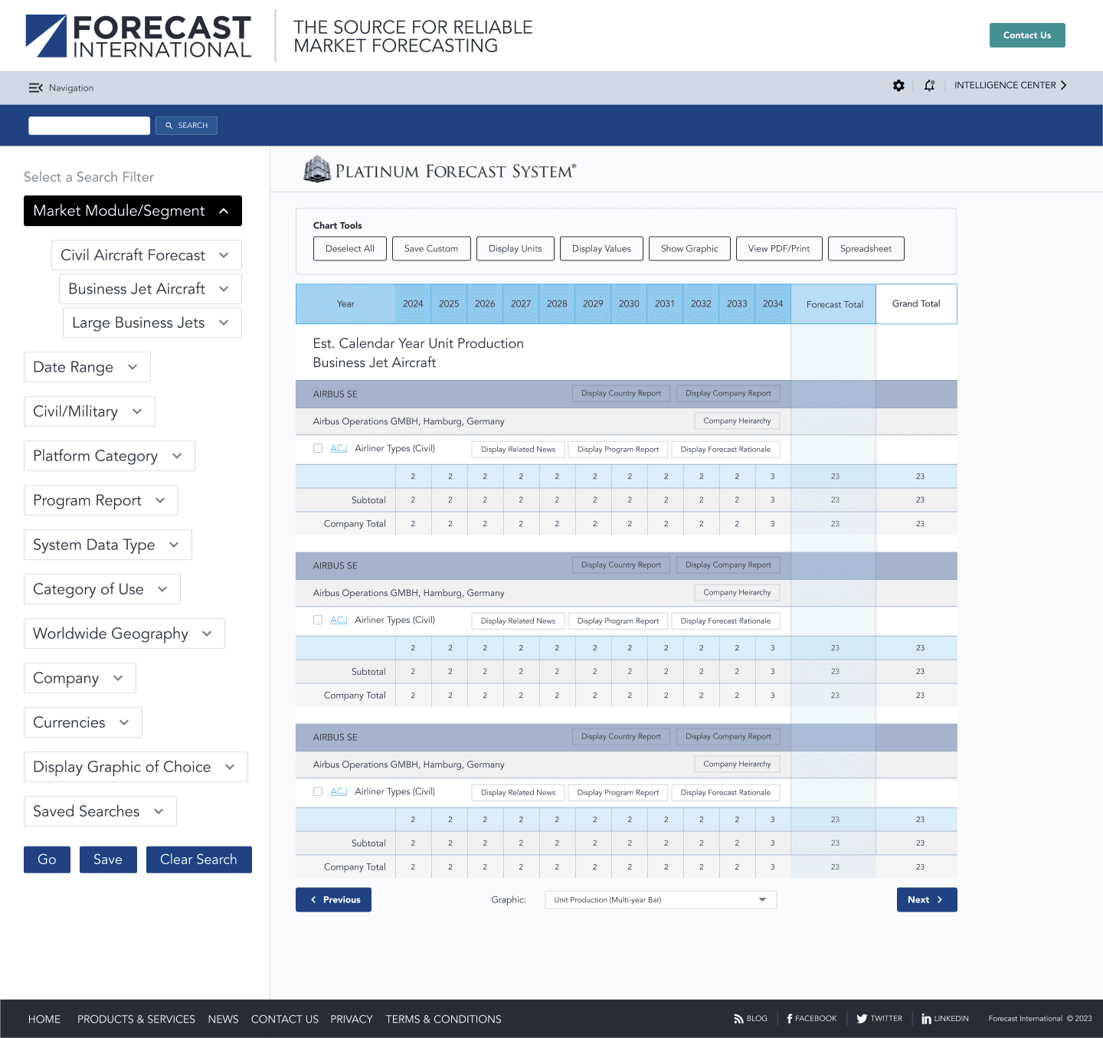This screenshot has height=1038, width=1103.
Task: Select the 2024 year column header
Action: [x=413, y=304]
